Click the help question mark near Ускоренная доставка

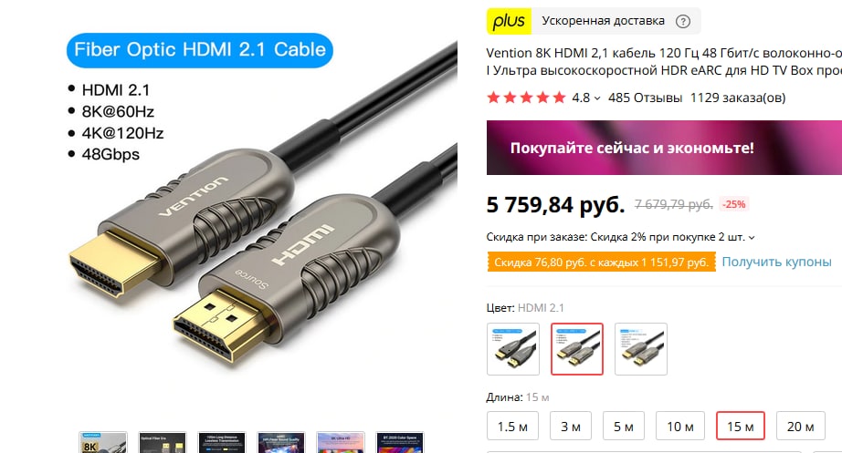tap(682, 22)
